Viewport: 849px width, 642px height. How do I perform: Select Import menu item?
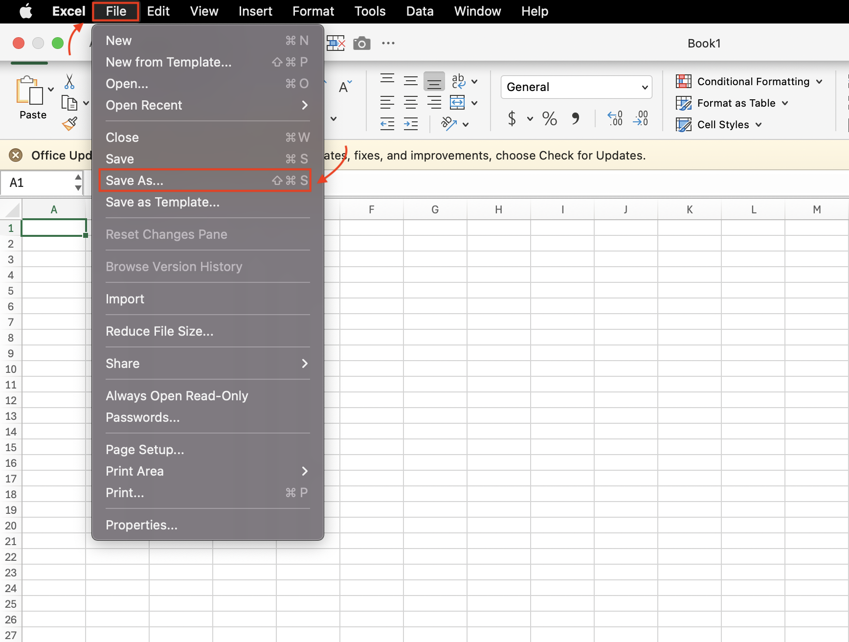207,299
